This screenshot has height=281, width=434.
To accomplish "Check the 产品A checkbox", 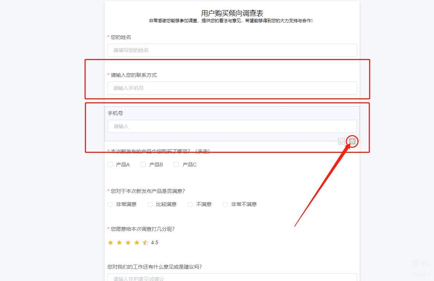I will coord(110,165).
